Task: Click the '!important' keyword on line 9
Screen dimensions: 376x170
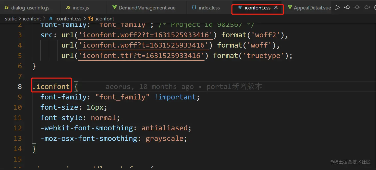Action: click(x=175, y=97)
